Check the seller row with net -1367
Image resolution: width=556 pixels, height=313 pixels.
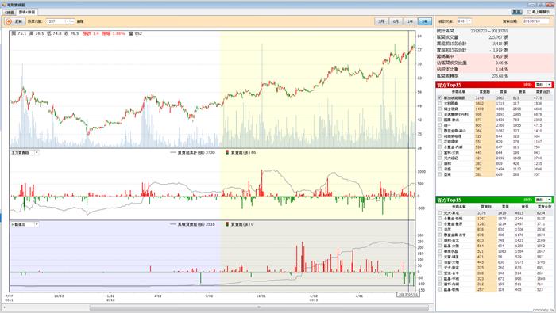click(x=440, y=219)
